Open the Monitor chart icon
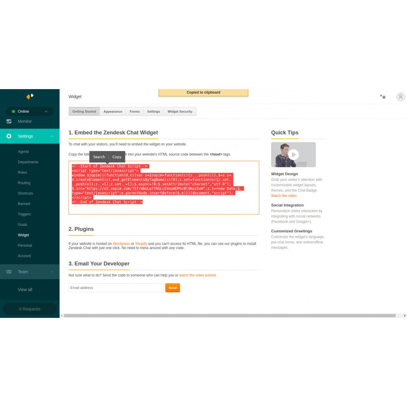407x407 pixels. click(x=9, y=121)
